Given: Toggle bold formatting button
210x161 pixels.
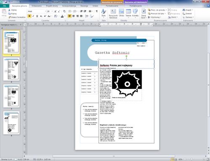Looking at the screenshot, I should pyautogui.click(x=29, y=16).
